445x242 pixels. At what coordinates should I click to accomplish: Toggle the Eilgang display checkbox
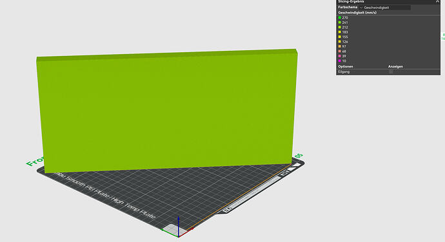[391, 71]
